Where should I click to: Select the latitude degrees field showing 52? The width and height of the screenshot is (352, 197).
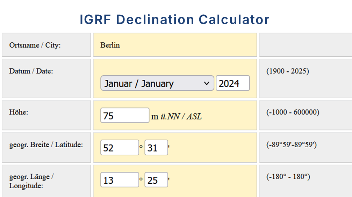coord(119,148)
